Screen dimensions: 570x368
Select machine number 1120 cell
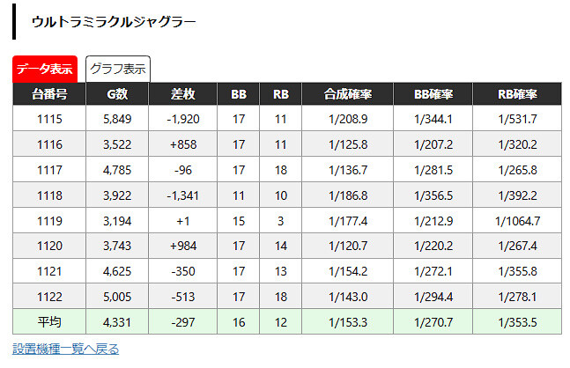coord(49,246)
